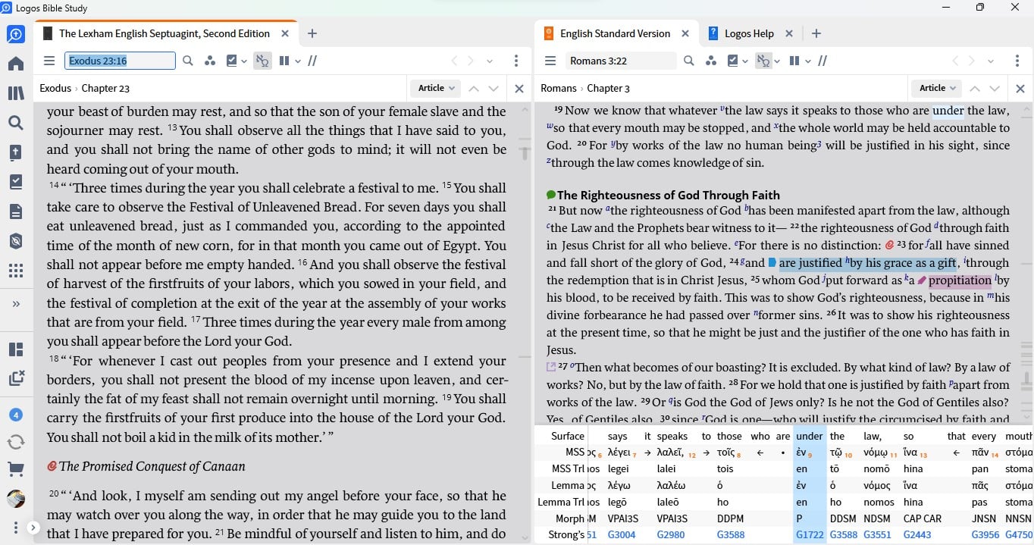
Task: Open the Septuagint panel's three-dot menu
Action: (516, 61)
